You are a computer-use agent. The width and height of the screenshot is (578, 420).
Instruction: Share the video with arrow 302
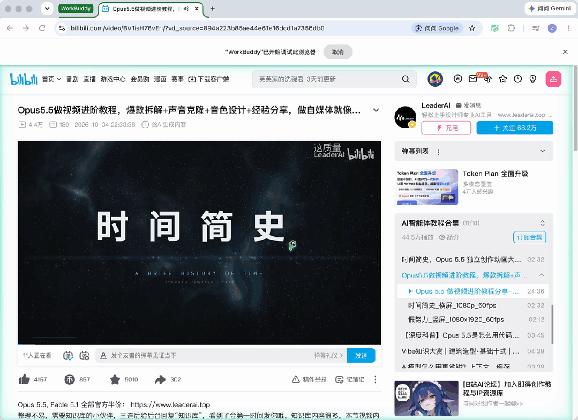(x=160, y=379)
